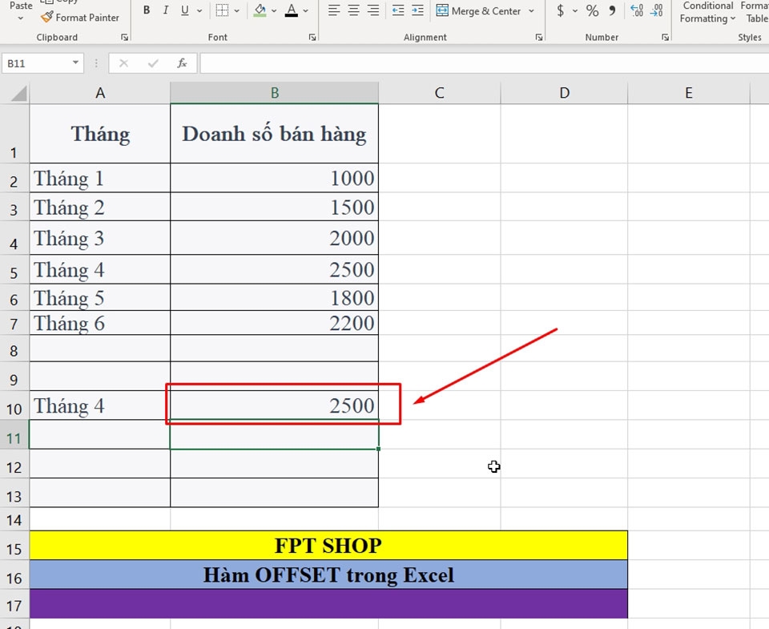Select cell with value 1000
The width and height of the screenshot is (769, 629).
click(x=274, y=178)
